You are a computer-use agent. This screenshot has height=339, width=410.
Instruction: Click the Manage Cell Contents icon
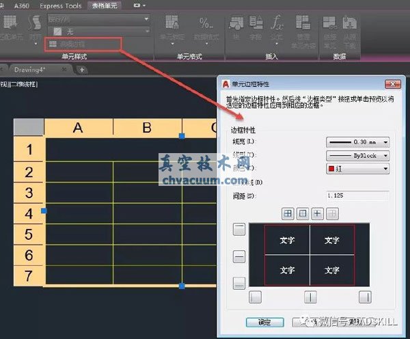click(x=303, y=23)
